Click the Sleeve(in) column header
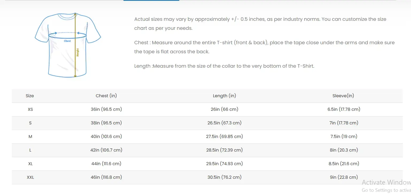The image size is (411, 195). click(343, 96)
